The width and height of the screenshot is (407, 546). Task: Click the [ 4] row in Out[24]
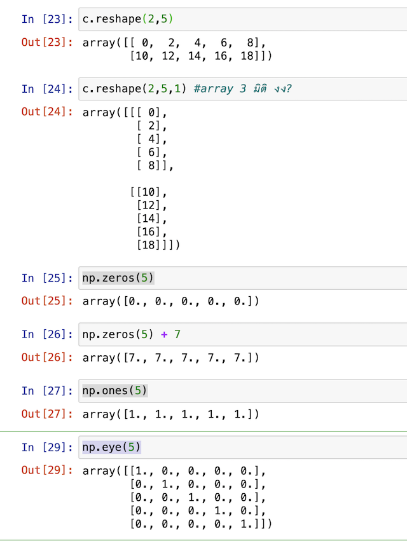(151, 139)
